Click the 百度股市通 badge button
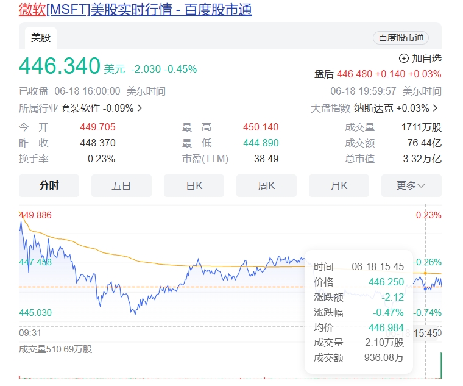The image size is (463, 386). [401, 38]
